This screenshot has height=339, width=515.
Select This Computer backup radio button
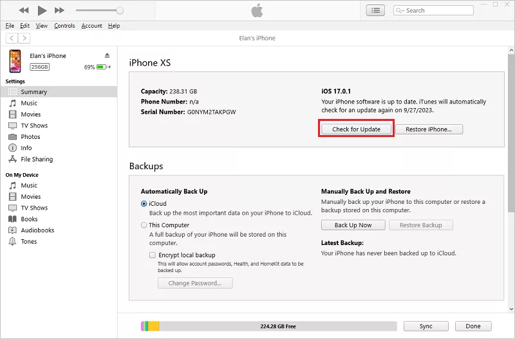[144, 225]
